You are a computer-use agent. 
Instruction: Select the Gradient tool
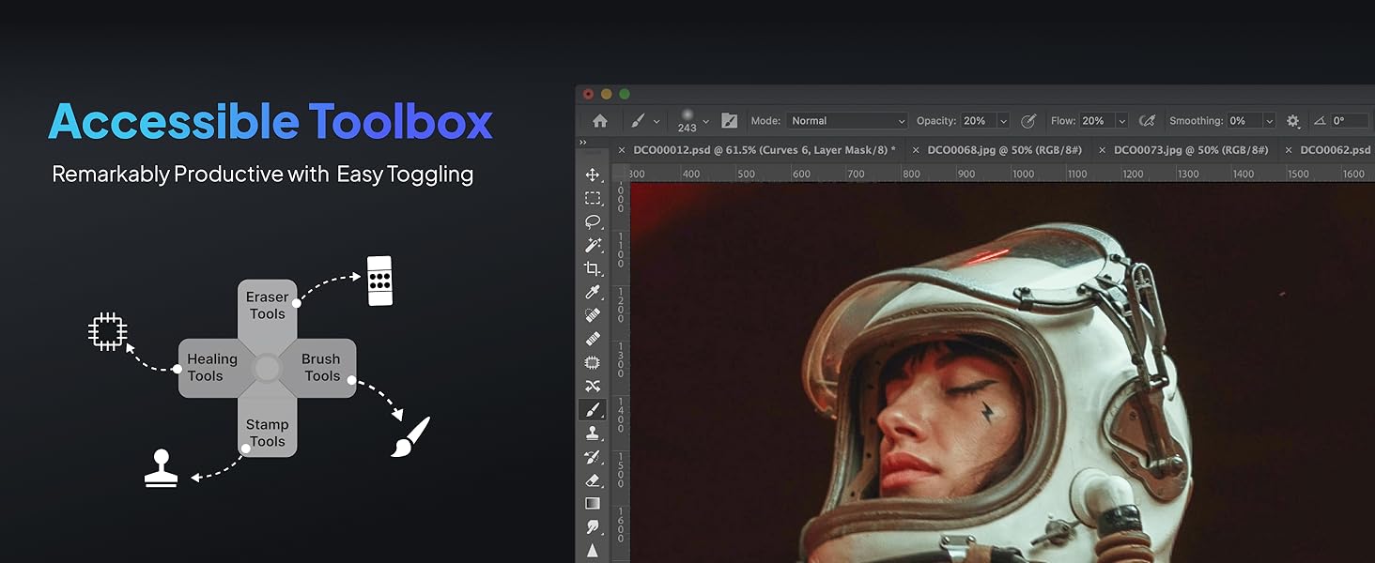tap(593, 503)
